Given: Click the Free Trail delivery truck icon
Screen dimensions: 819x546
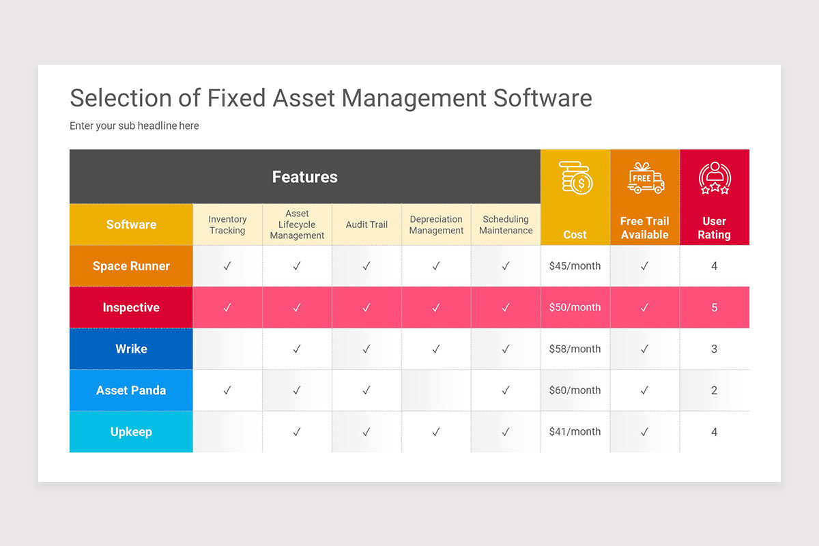Looking at the screenshot, I should [x=644, y=179].
